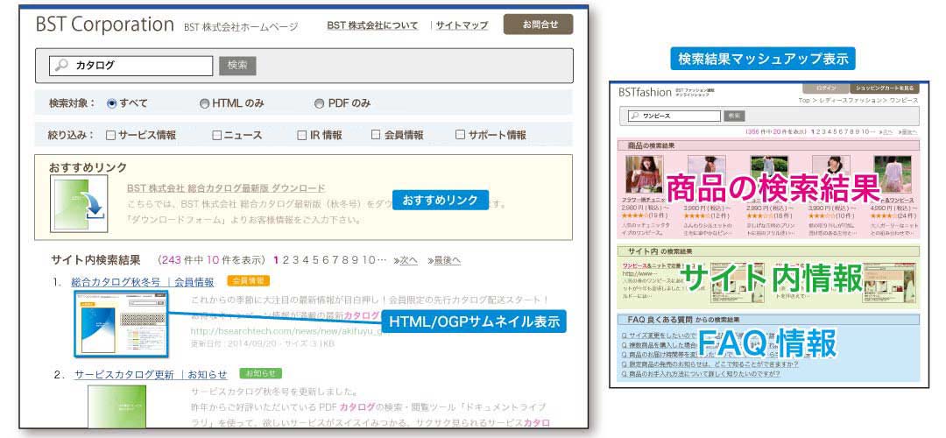This screenshot has height=438, width=946.
Task: Click the サイト内の検索結果 section header in BSTfashion
Action: coord(768,251)
